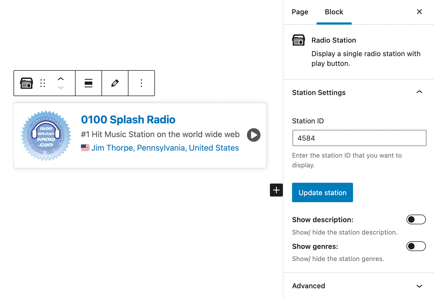The image size is (434, 298).
Task: Expand the Advanced section
Action: [x=419, y=286]
